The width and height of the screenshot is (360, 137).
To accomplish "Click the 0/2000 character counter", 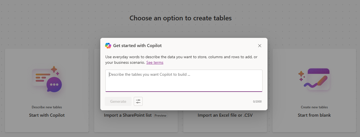I will click(x=257, y=102).
